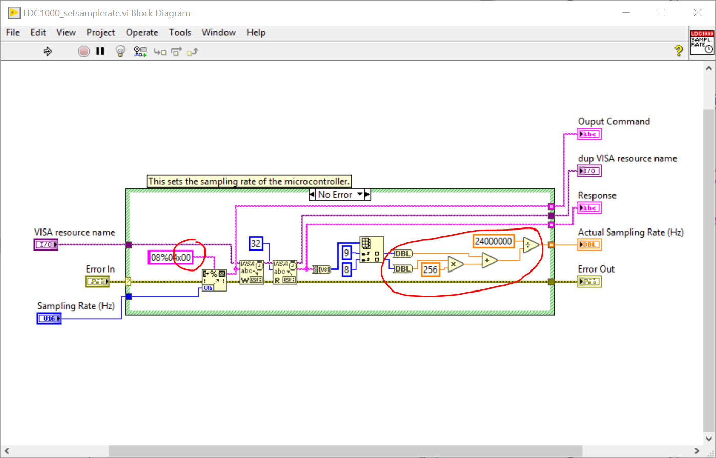716x458 pixels.
Task: Open the Window menu
Action: (x=219, y=32)
